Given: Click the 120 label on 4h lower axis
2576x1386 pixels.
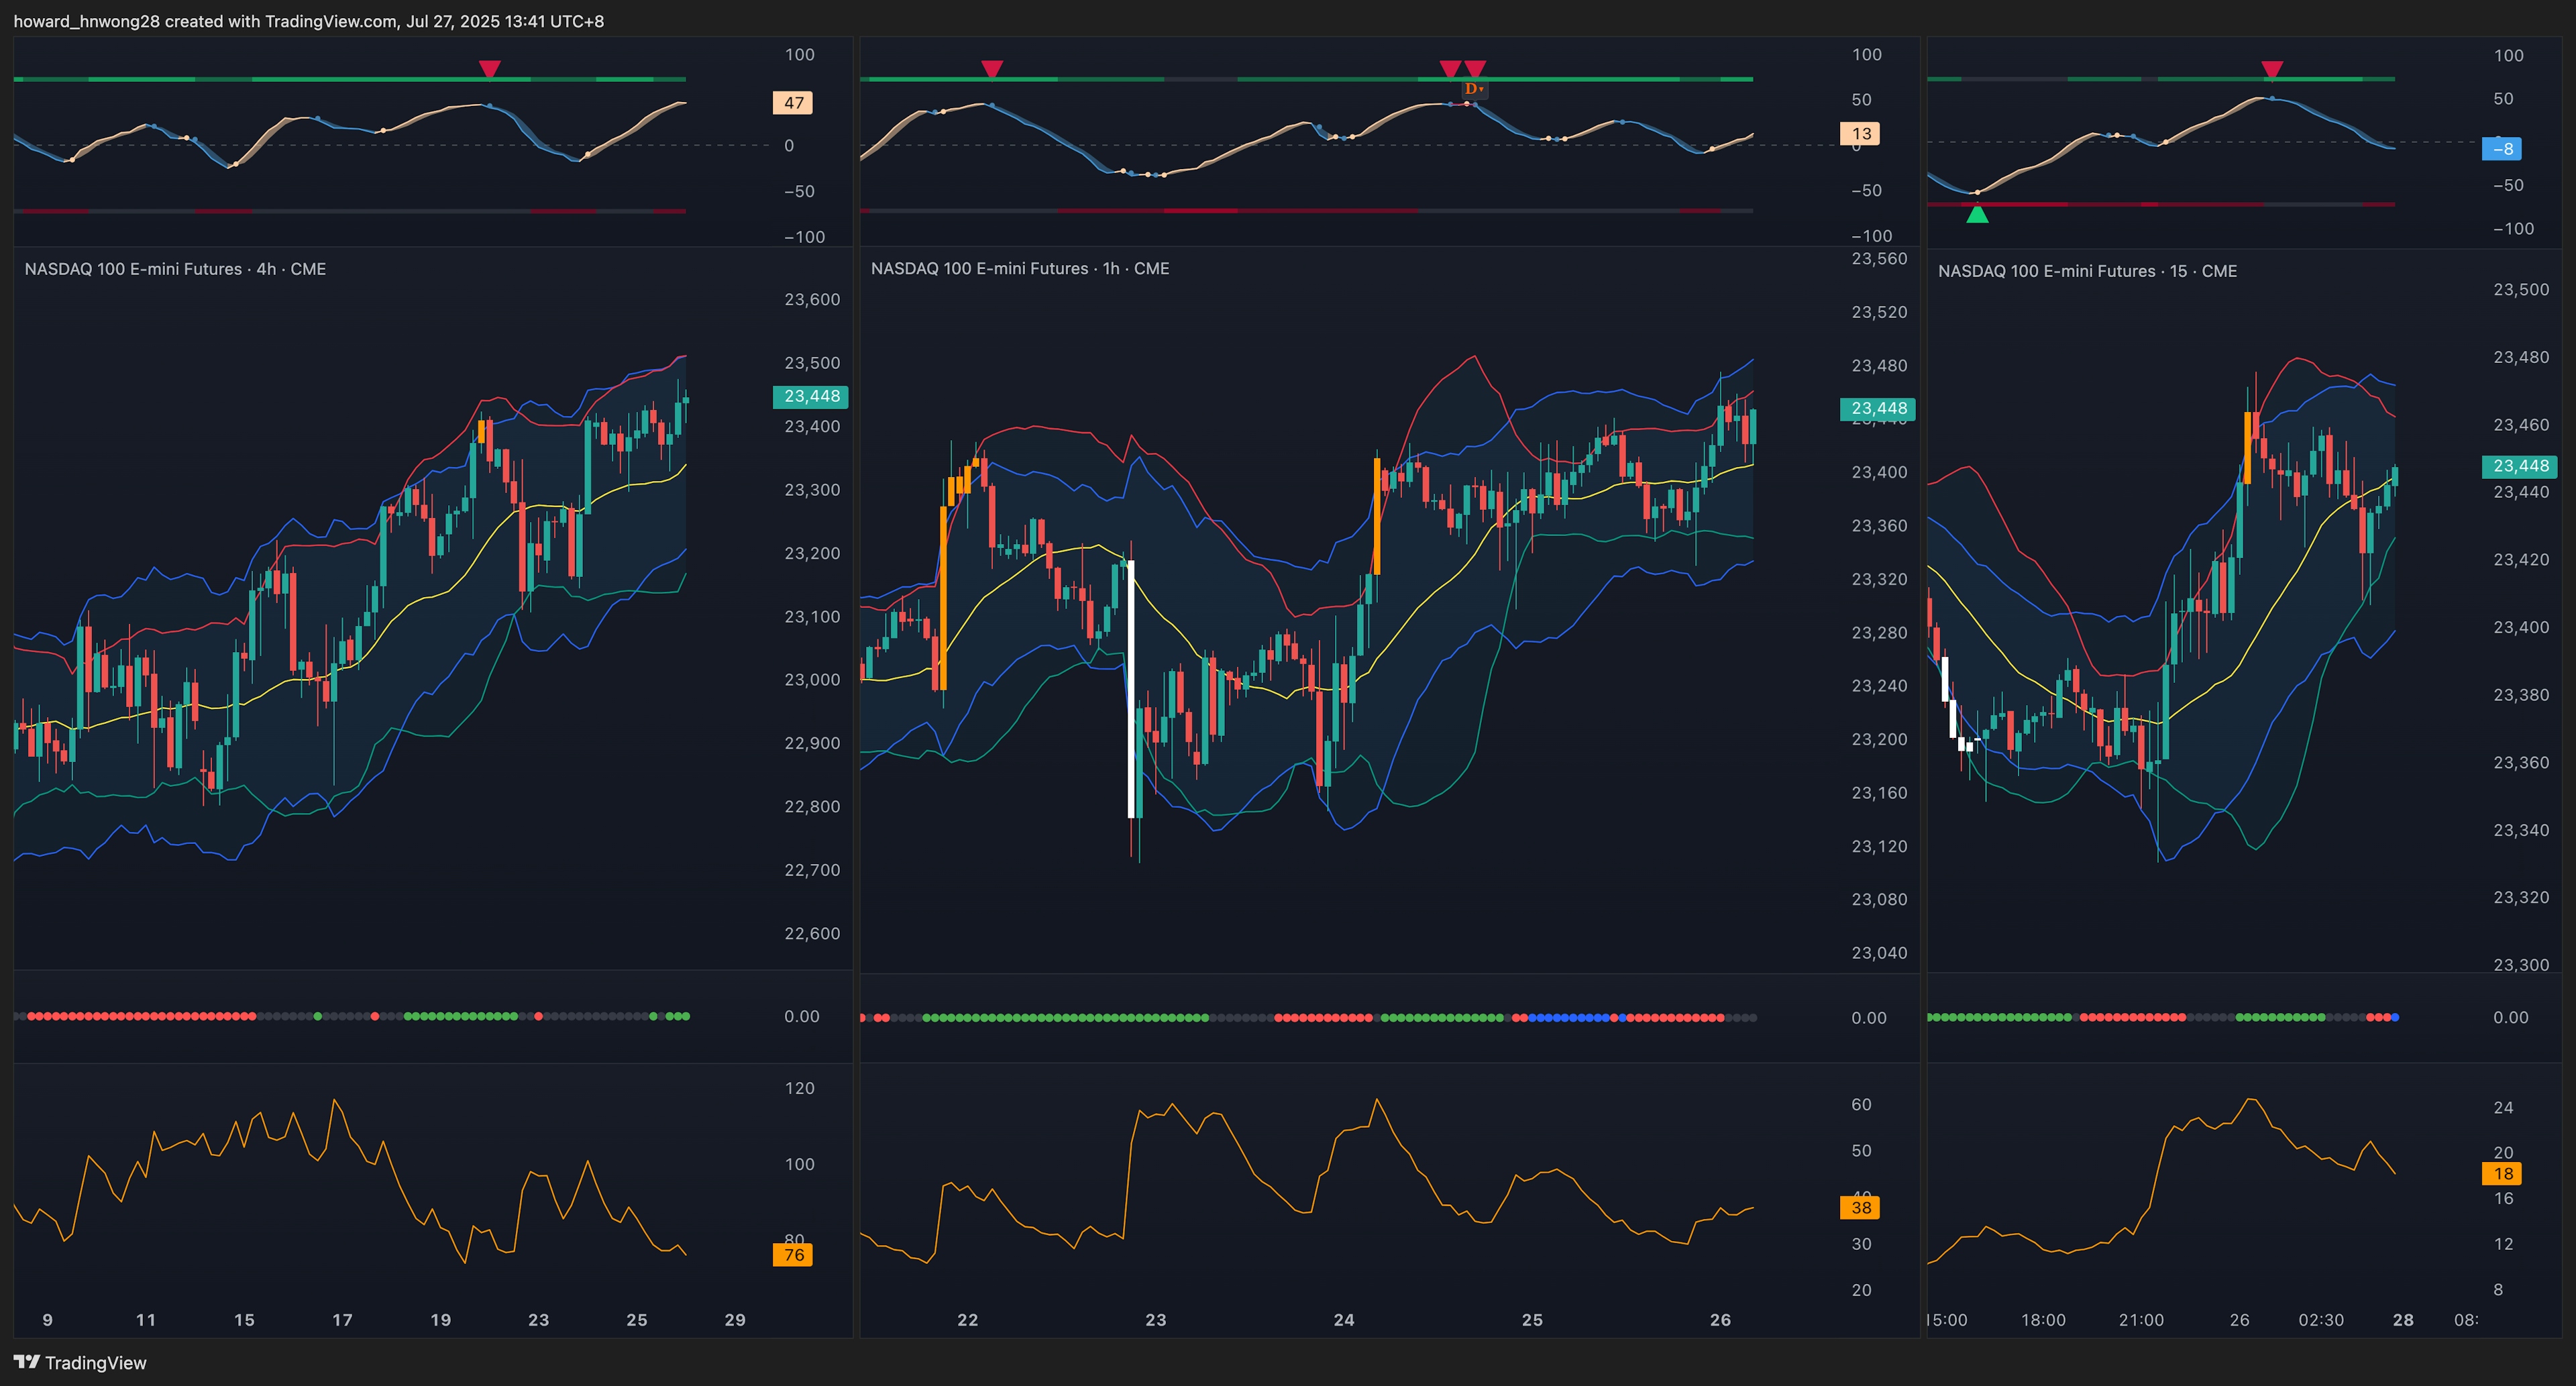Looking at the screenshot, I should pyautogui.click(x=799, y=1088).
